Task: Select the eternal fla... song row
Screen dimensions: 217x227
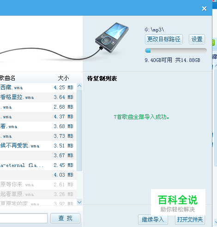Action: click(38, 165)
